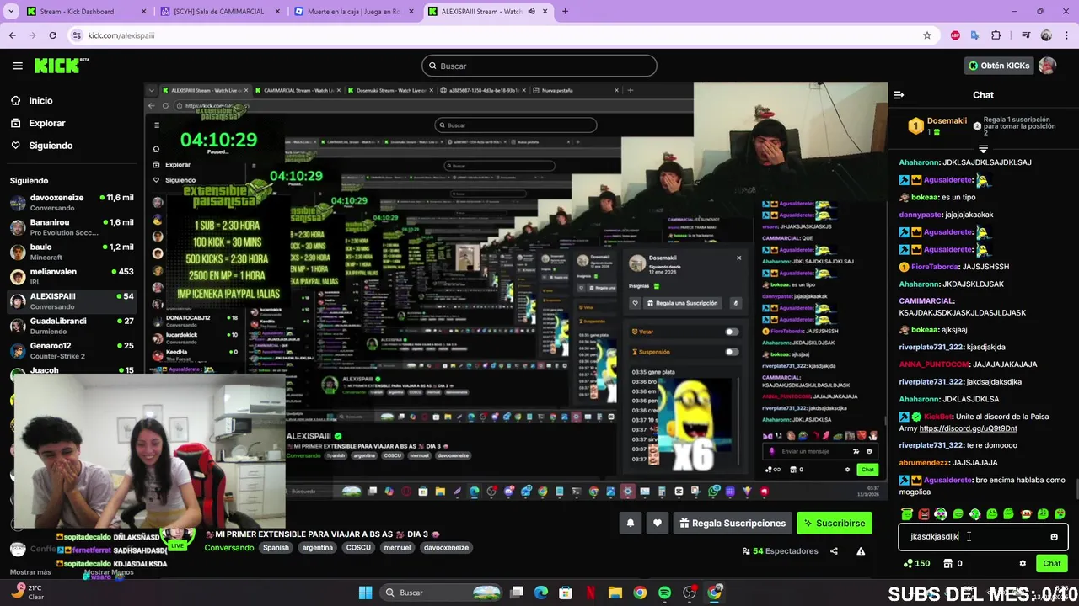The image size is (1079, 606).
Task: Open Netflix from the taskbar
Action: click(591, 593)
